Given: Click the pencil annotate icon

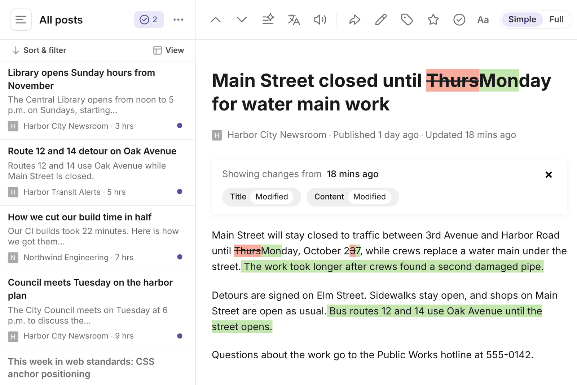Looking at the screenshot, I should coord(381,19).
